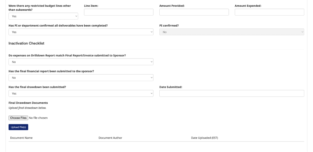Click the 'Upload final drawdown below' instruction text
This screenshot has height=152, width=313.
pyautogui.click(x=27, y=108)
